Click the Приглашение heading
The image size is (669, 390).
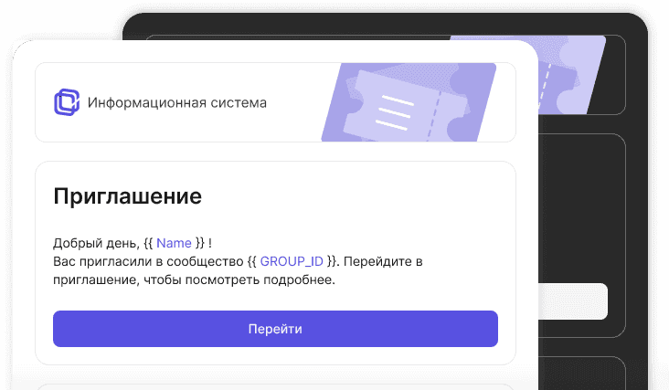pos(128,196)
